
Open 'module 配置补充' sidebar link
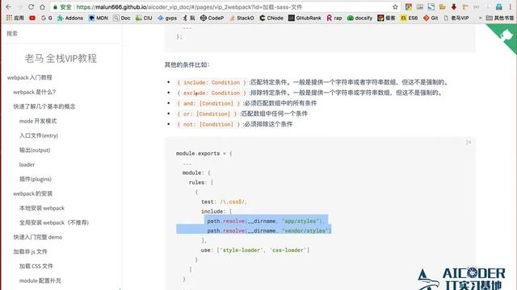pyautogui.click(x=40, y=280)
